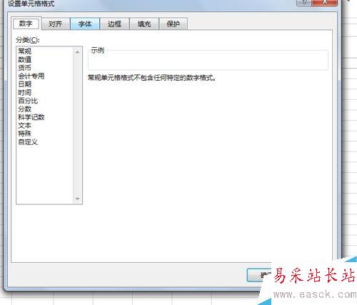Click the partially hidden 确定 button
Viewport: 357px width, 305px height.
(x=259, y=275)
